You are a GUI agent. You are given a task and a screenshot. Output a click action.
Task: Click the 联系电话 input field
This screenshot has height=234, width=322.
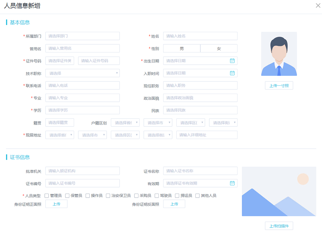point(82,85)
